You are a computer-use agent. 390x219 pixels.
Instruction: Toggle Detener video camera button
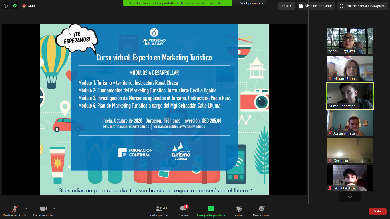44,211
